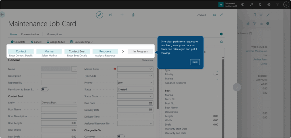The height and width of the screenshot is (138, 291).
Task: Open notifications bell icon
Action: tap(260, 5)
